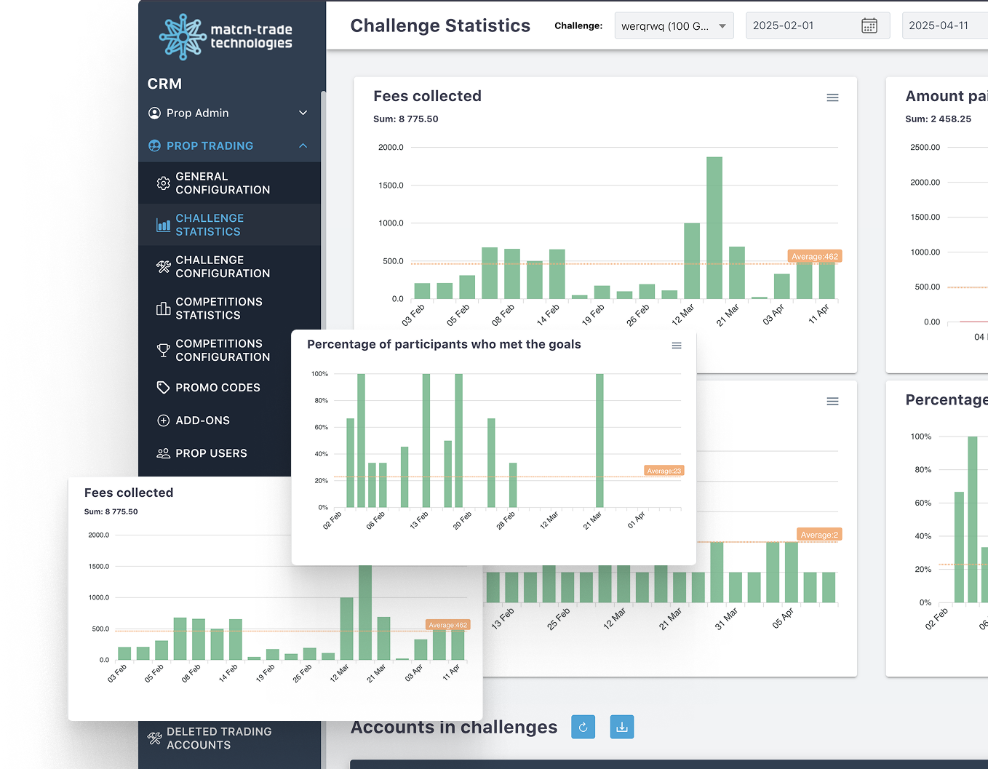Click the match-trade technologies logo
Viewport: 988px width, 769px height.
click(226, 36)
